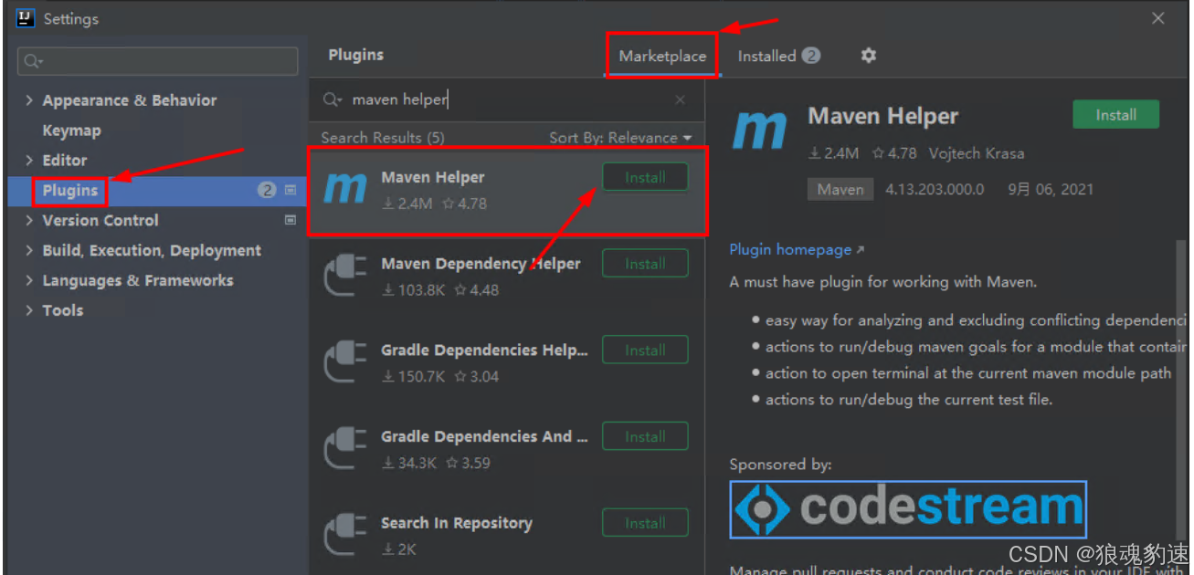Install Maven Helper from the results list

(645, 177)
